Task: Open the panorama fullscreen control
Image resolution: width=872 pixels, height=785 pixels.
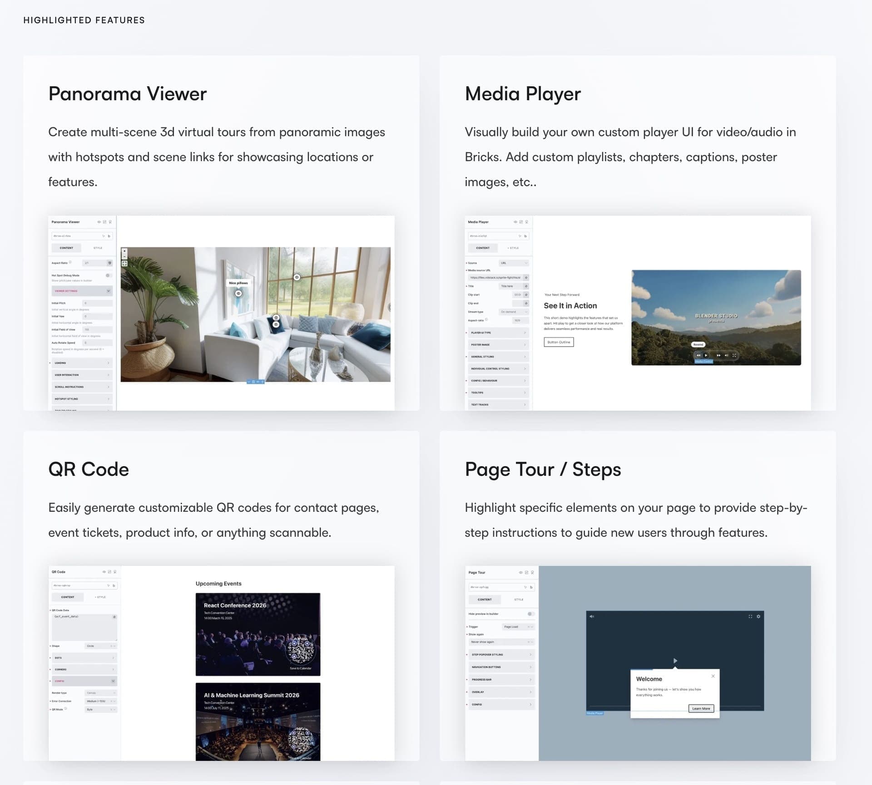Action: [124, 263]
